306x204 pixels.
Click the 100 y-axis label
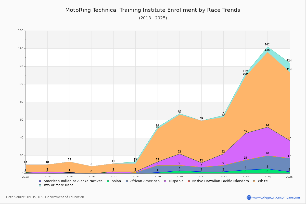(21, 84)
